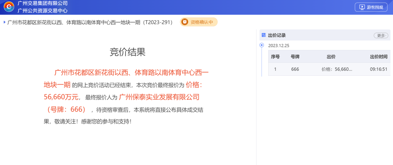This screenshot has width=393, height=165.
Task: Click bid row sequence number 1
Action: click(x=275, y=69)
